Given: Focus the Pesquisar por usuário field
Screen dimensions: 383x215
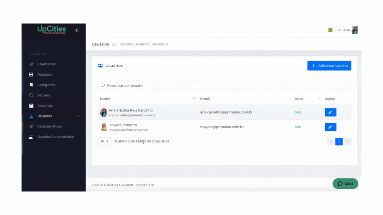Looking at the screenshot, I should tap(224, 86).
